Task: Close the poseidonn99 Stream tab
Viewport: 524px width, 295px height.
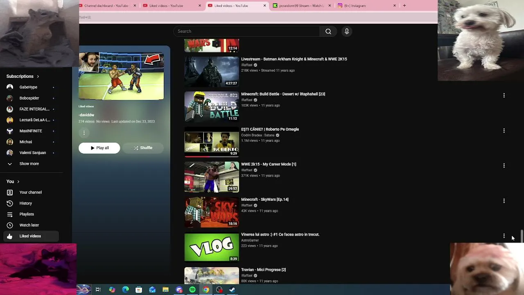Action: 330,6
